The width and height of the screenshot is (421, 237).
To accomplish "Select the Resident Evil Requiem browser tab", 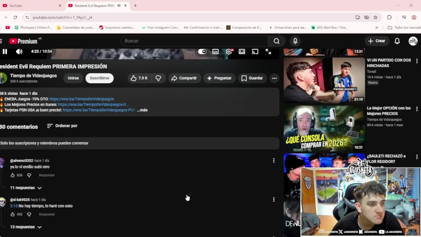I will 94,6.
